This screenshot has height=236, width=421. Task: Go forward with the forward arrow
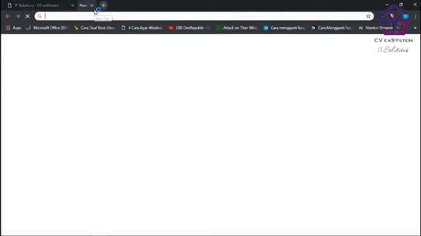pos(18,16)
